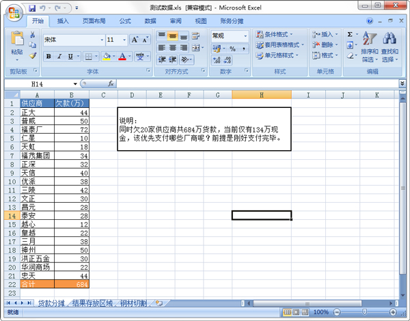The width and height of the screenshot is (410, 321).
Task: Click the AutoSum sigma icon
Action: [x=349, y=34]
